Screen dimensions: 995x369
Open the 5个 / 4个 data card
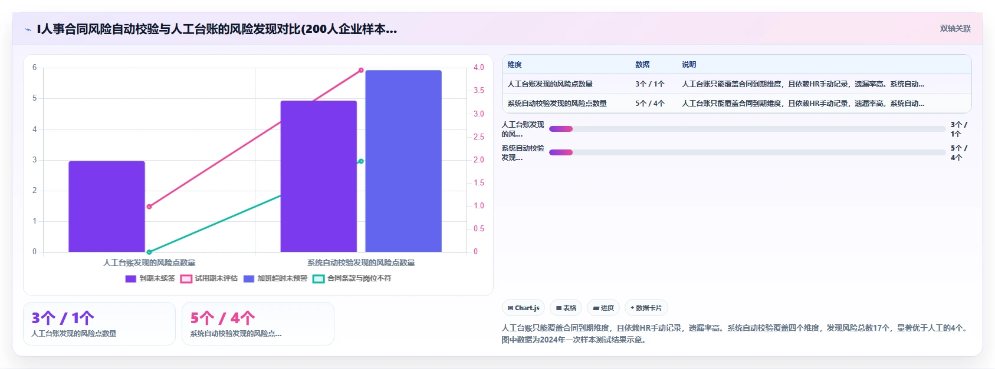(258, 324)
